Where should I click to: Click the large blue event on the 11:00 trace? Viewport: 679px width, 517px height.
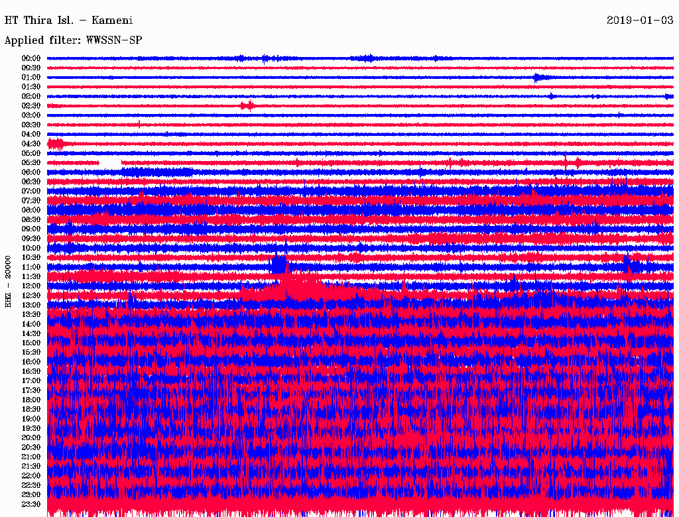click(x=278, y=264)
